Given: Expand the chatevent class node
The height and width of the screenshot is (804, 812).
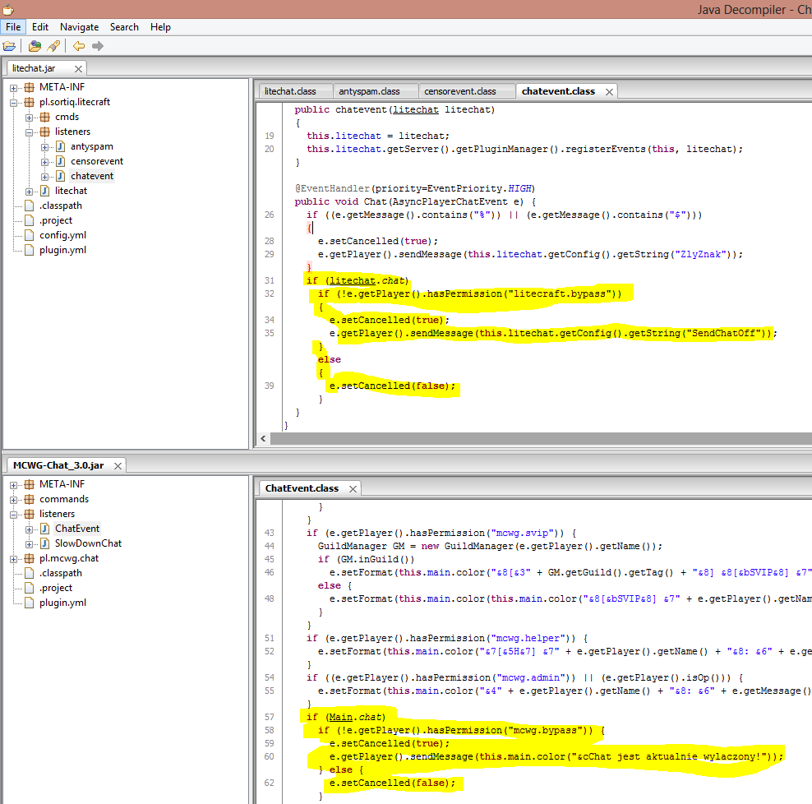Looking at the screenshot, I should (x=45, y=177).
